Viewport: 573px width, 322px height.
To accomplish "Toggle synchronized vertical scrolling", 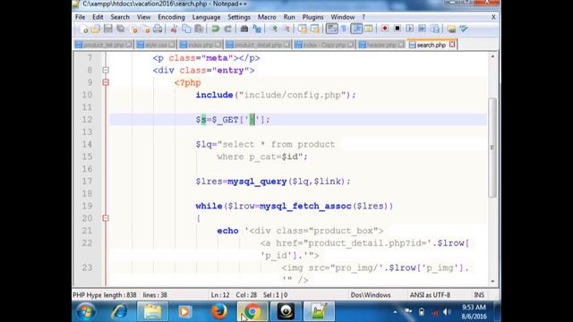I will [x=303, y=29].
